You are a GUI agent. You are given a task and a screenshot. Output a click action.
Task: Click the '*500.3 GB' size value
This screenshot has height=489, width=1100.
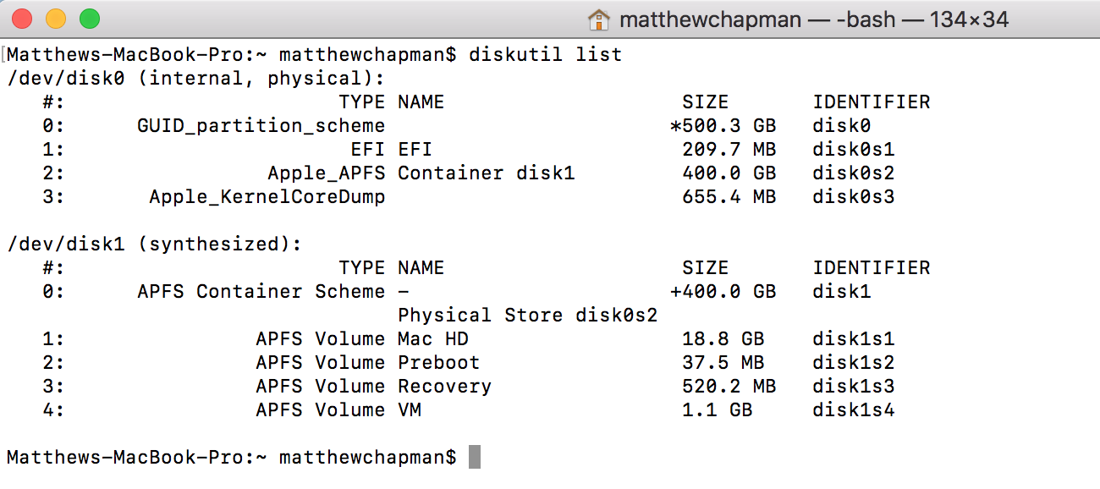[x=723, y=126]
